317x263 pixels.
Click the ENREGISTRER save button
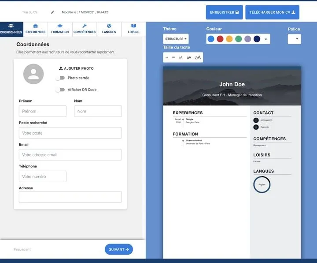click(224, 12)
